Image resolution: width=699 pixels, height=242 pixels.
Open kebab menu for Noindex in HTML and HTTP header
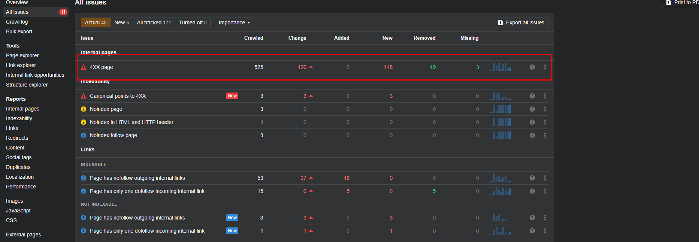[545, 122]
